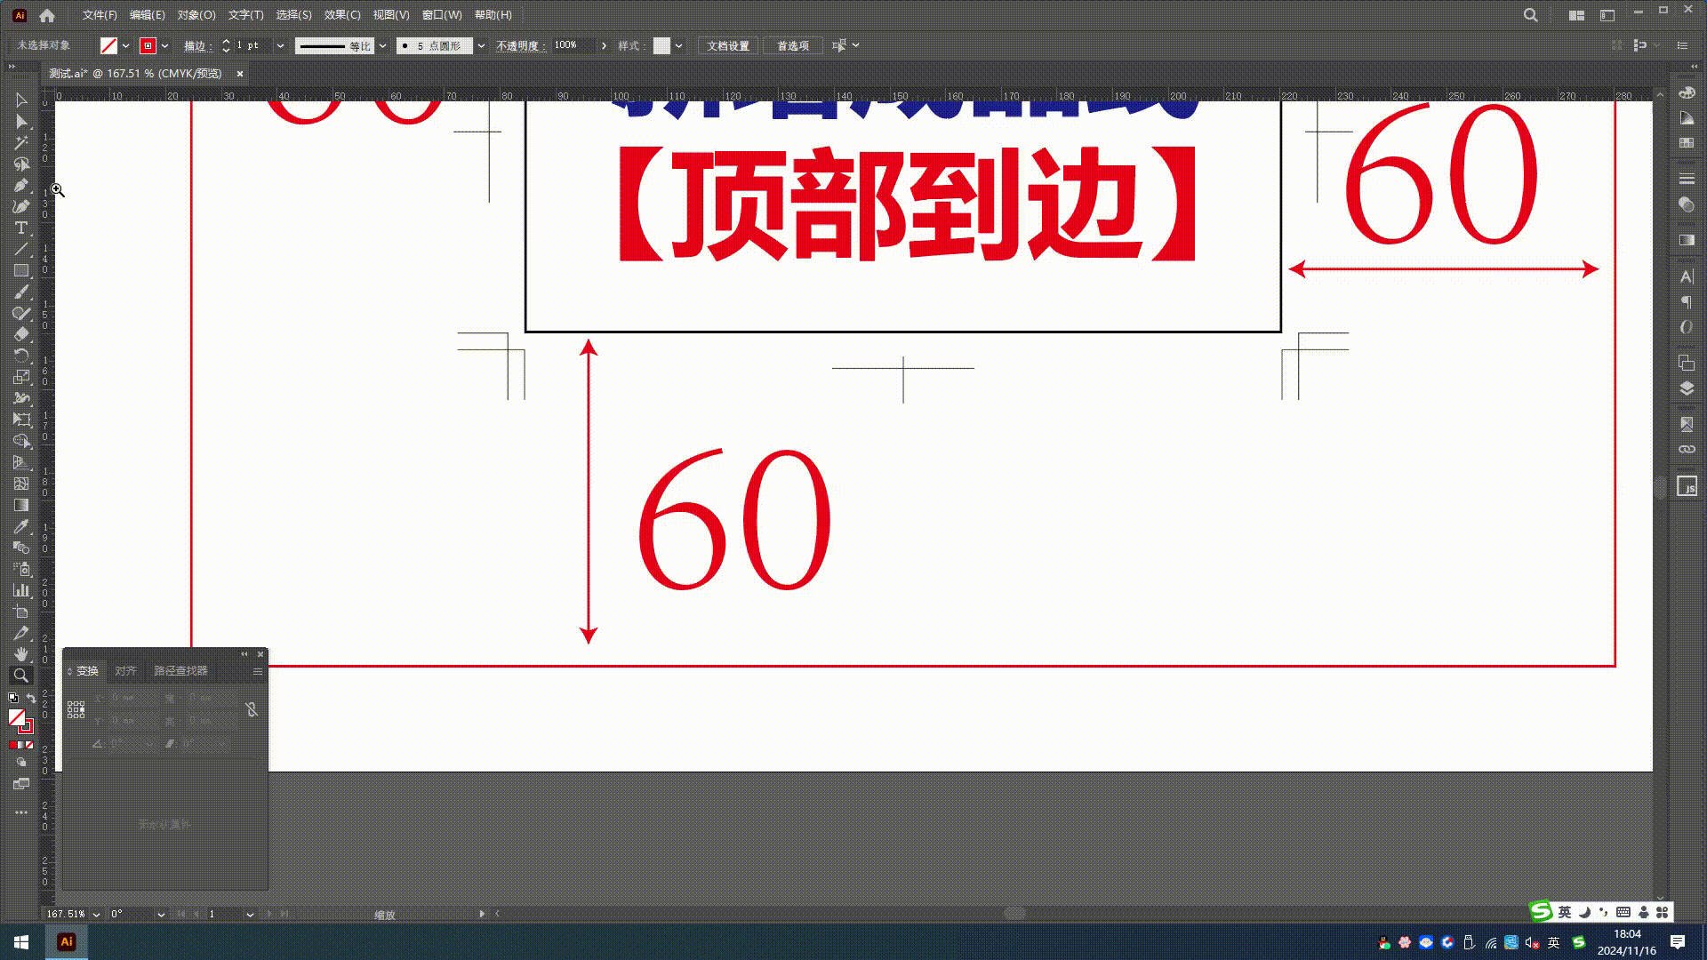Swap fill and stroke colors
Screen dimensions: 1707x960
tap(32, 699)
